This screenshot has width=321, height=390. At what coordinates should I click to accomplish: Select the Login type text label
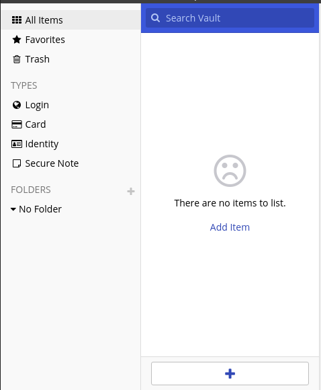pyautogui.click(x=37, y=105)
